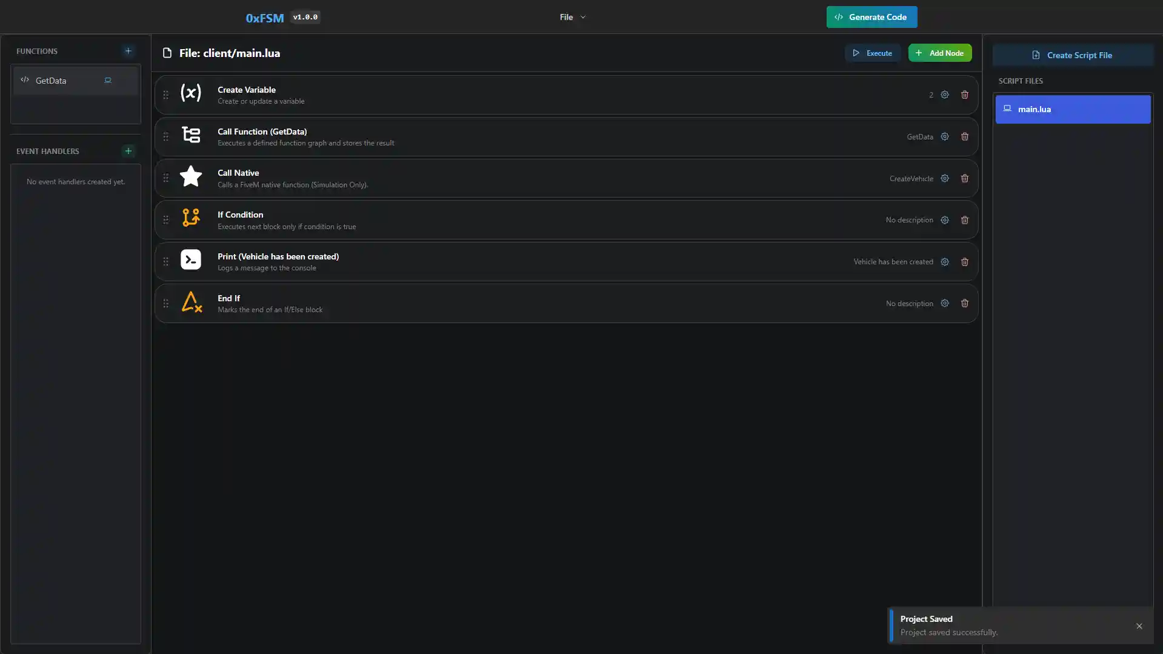Open settings gear on Call Native node
1163x654 pixels.
pos(944,178)
